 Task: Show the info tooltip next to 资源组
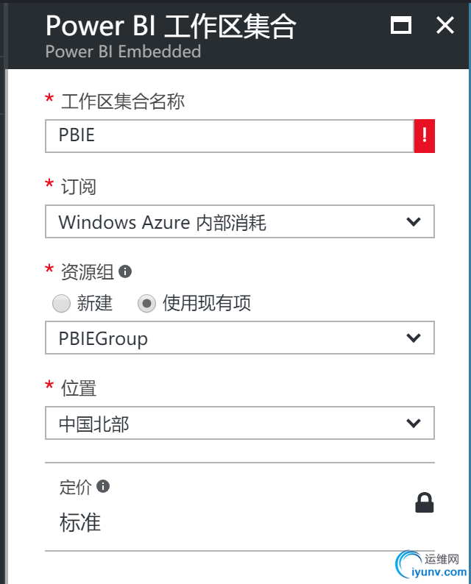tap(125, 272)
